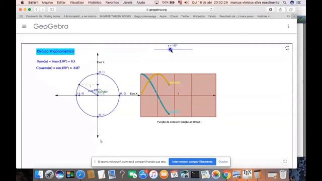
Task: Open the GeoGebra hamburger menu
Action: tap(24, 26)
